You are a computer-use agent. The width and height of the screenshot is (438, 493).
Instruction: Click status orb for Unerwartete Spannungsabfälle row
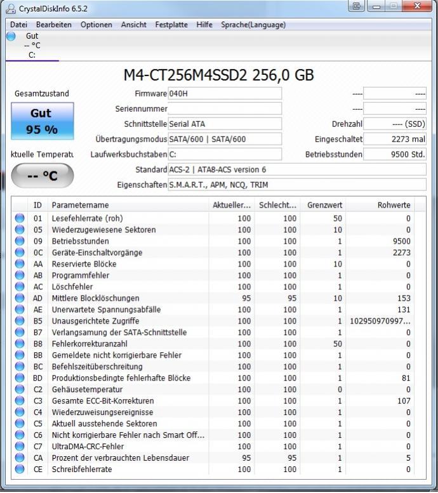[x=20, y=310]
